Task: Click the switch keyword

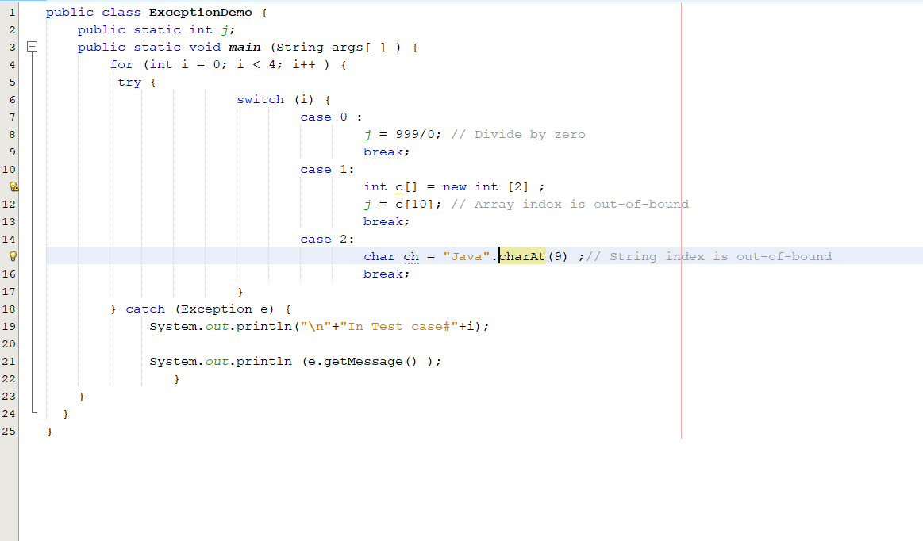Action: click(x=260, y=99)
